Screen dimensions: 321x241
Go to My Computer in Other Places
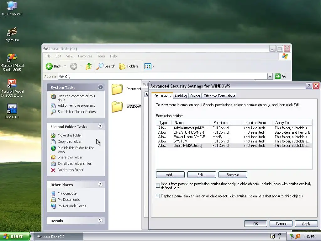point(68,193)
